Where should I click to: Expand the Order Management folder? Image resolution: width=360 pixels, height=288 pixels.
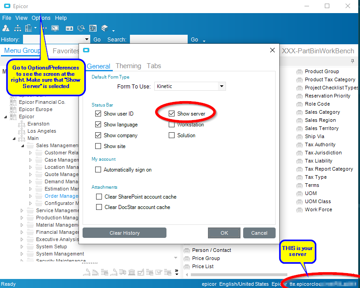[30, 196]
